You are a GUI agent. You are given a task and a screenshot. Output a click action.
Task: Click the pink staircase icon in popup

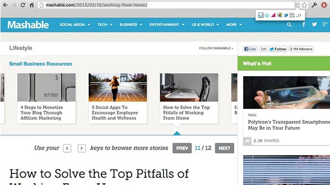click(273, 15)
